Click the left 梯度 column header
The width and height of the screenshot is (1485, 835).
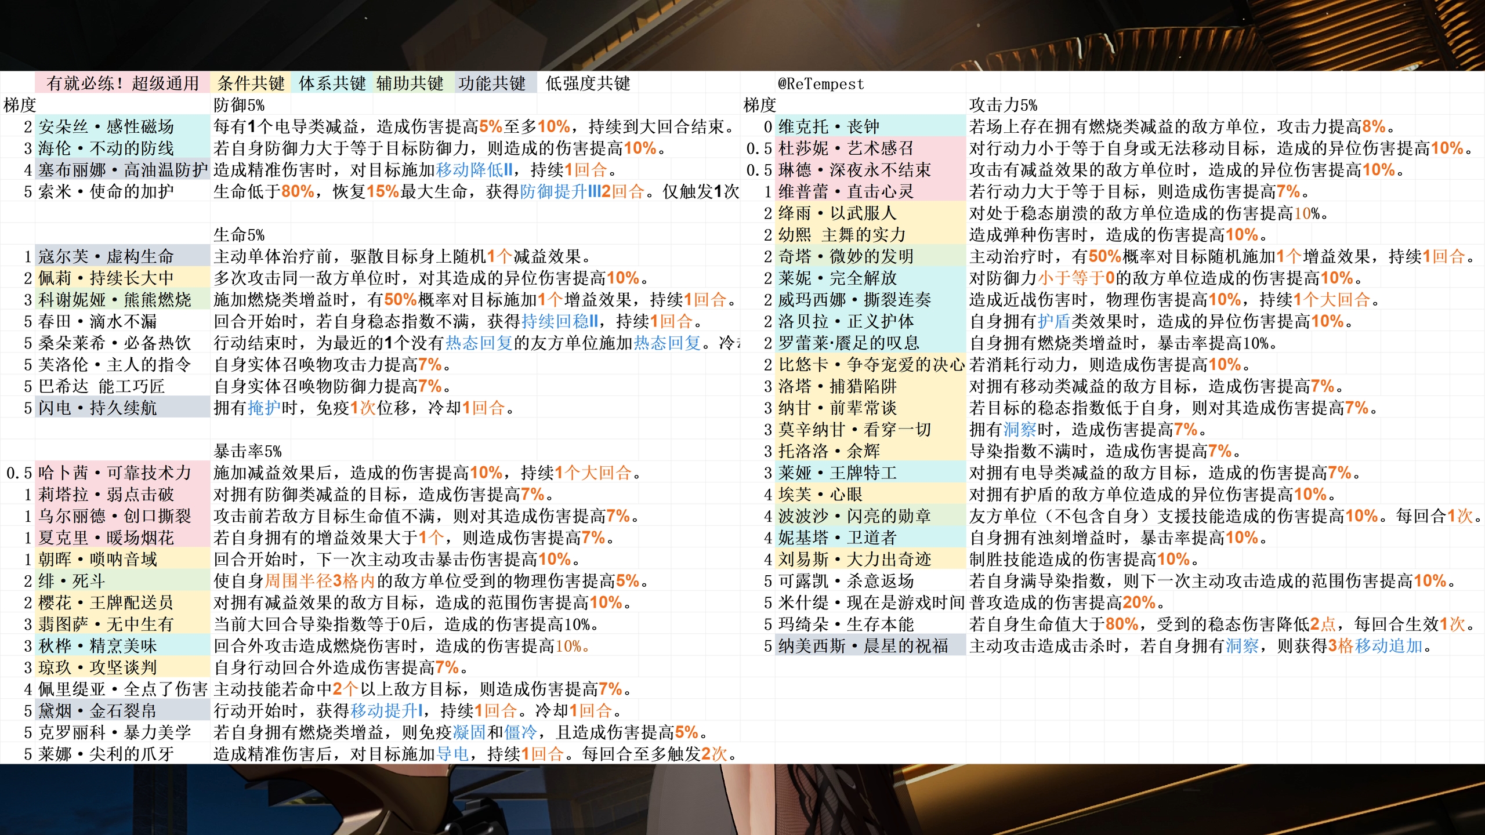click(x=19, y=105)
